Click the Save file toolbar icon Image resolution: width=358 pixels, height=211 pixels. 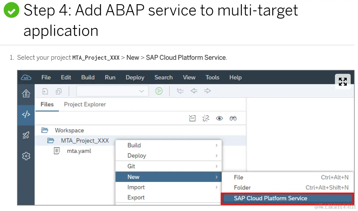45,91
